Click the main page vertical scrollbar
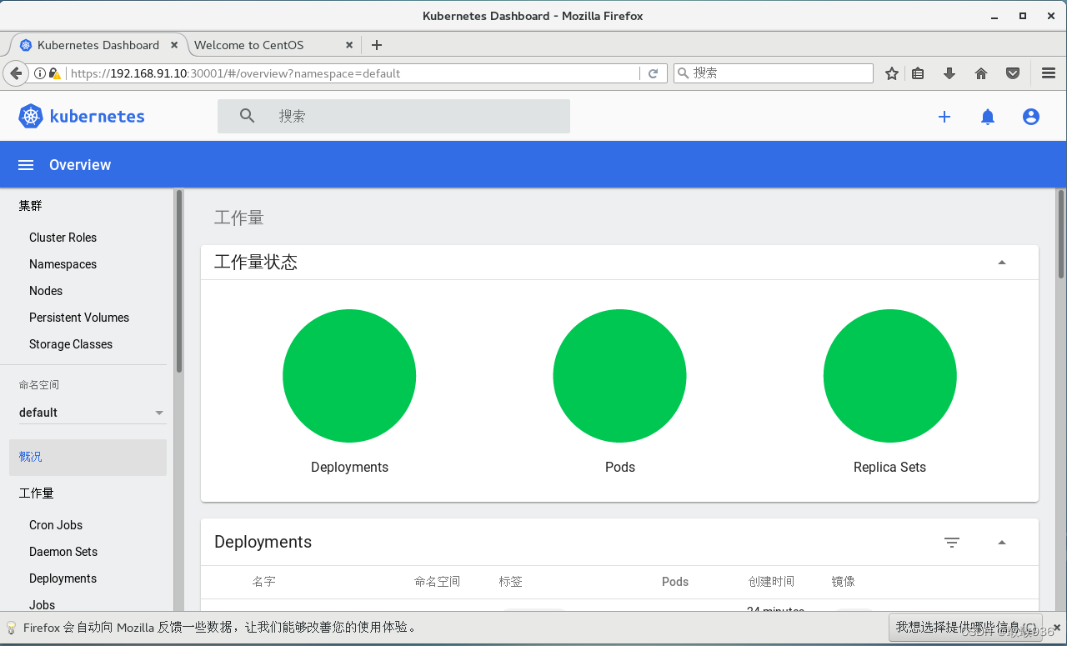1067x646 pixels. (x=1061, y=233)
